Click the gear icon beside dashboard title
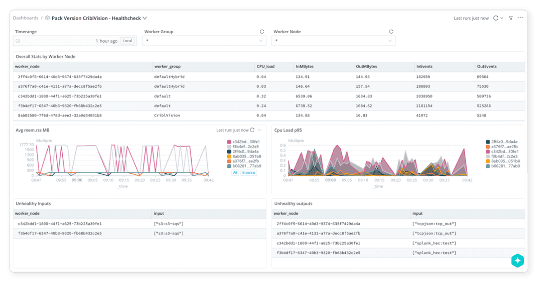 (x=47, y=18)
